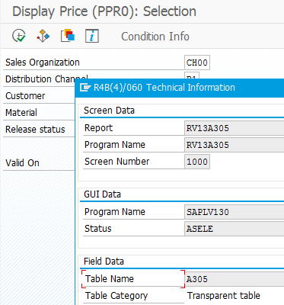Screen dimensions: 284x305
Task: Click the Report field RV13A305
Action: pos(234,128)
